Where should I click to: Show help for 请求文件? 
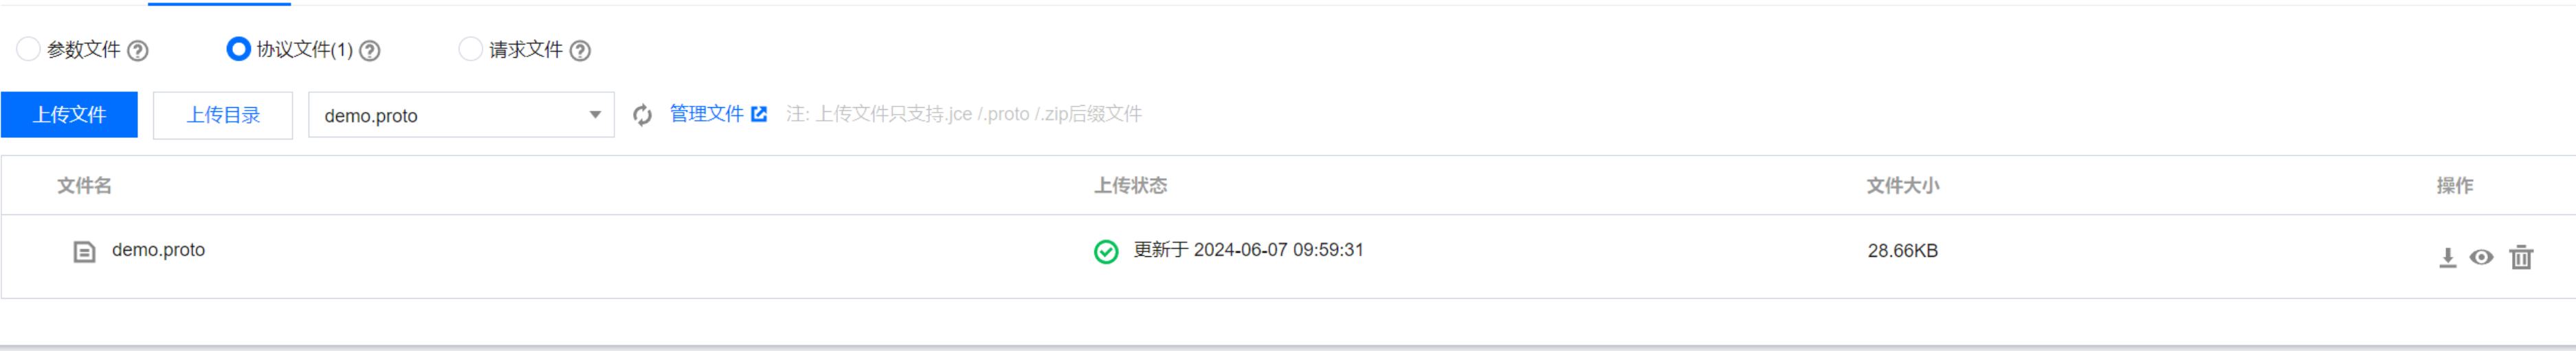pos(580,50)
